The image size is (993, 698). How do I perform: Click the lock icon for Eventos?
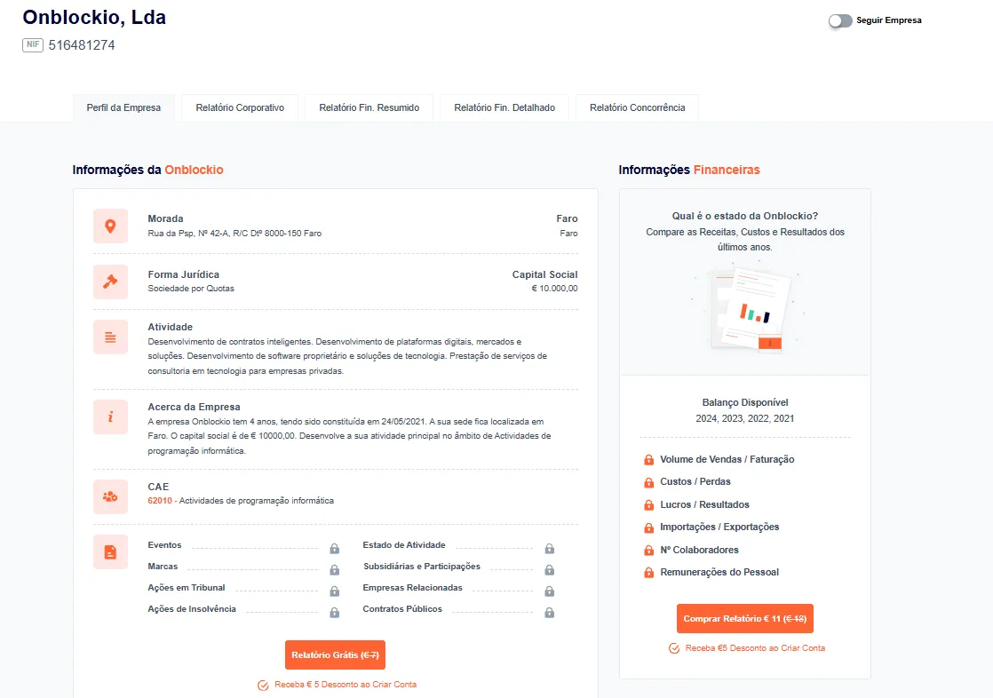(x=334, y=549)
